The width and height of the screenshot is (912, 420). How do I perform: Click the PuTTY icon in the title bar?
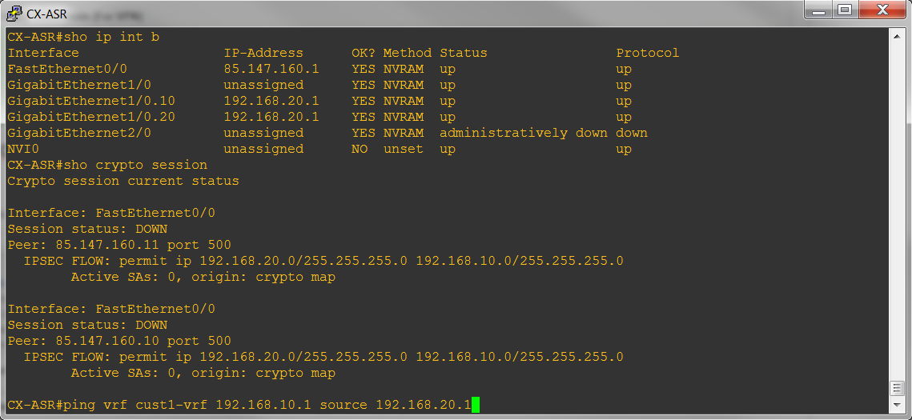point(14,12)
